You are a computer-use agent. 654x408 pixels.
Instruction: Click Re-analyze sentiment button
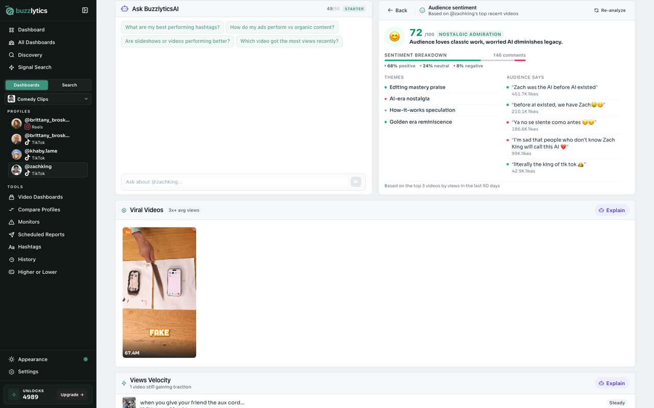[610, 10]
